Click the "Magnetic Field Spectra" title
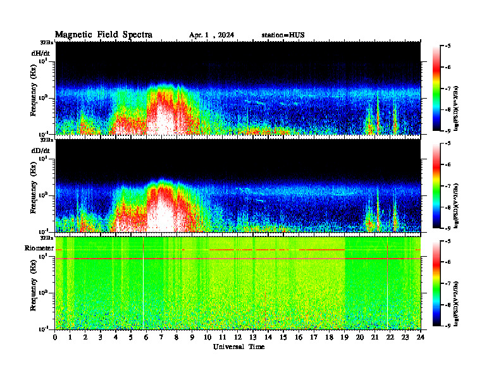Screen dimensions: 501x387 pos(104,35)
